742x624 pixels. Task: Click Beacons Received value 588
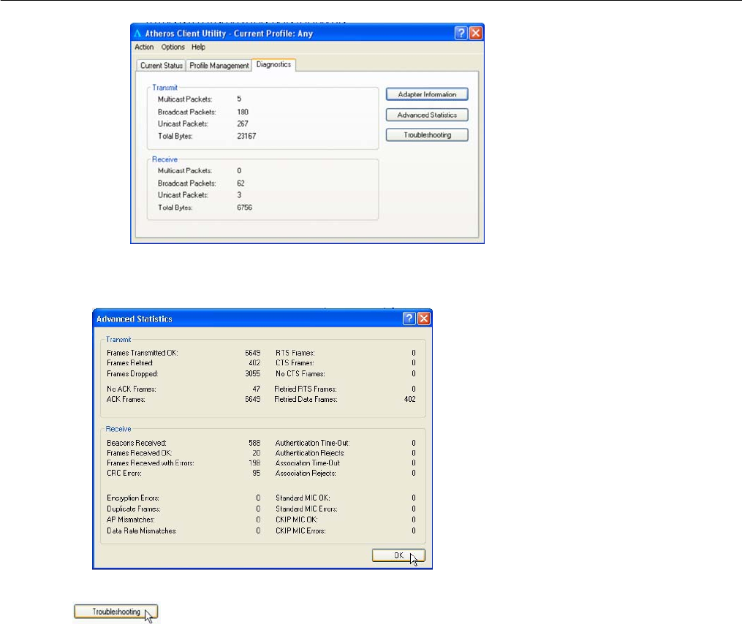coord(254,443)
